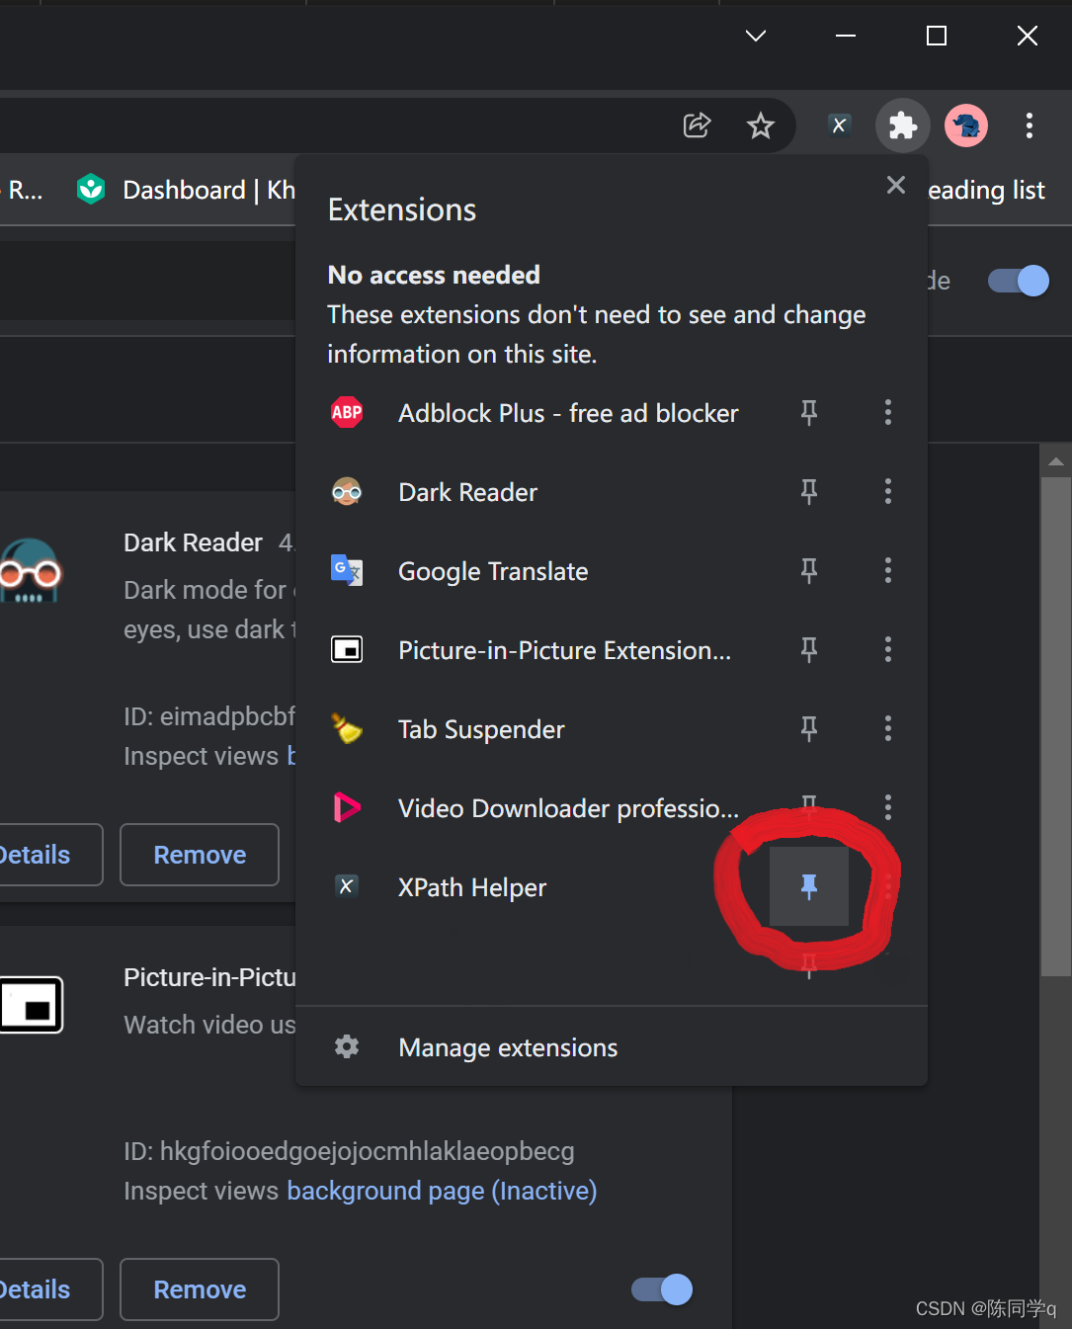Open more options for Video Downloader professional
Viewport: 1072px width, 1329px height.
click(888, 807)
